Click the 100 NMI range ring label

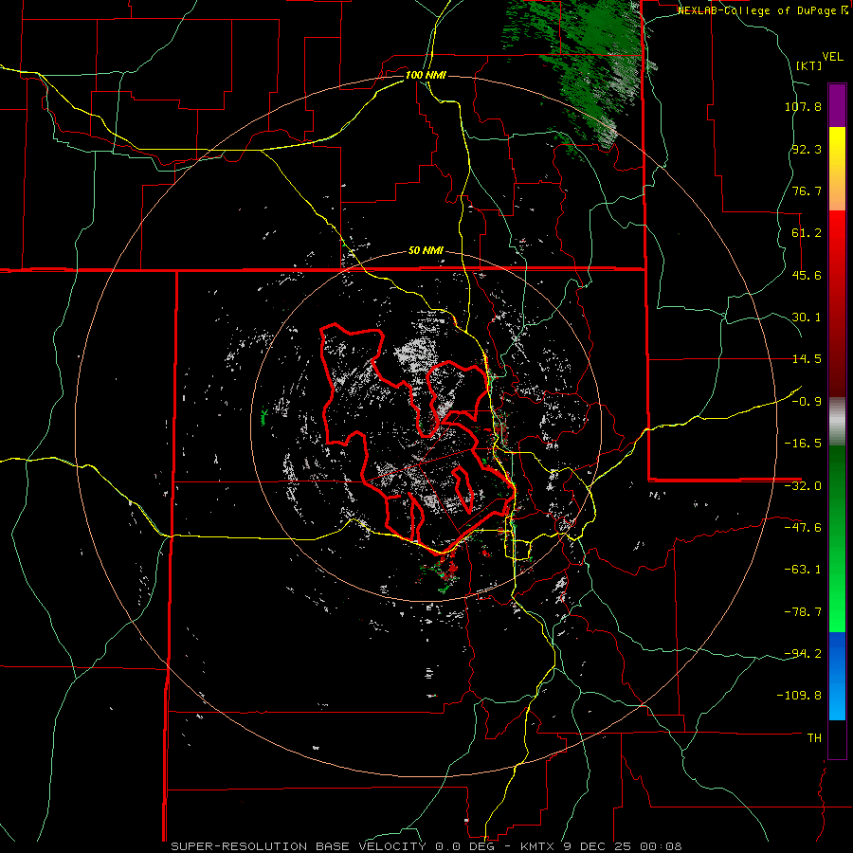tap(426, 75)
